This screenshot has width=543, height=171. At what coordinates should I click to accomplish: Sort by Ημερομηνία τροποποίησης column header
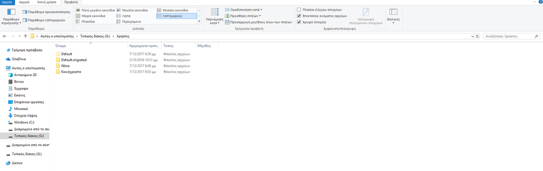coord(144,45)
